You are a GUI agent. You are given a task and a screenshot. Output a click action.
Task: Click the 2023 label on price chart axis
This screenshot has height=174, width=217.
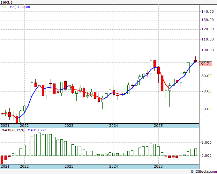69,126
